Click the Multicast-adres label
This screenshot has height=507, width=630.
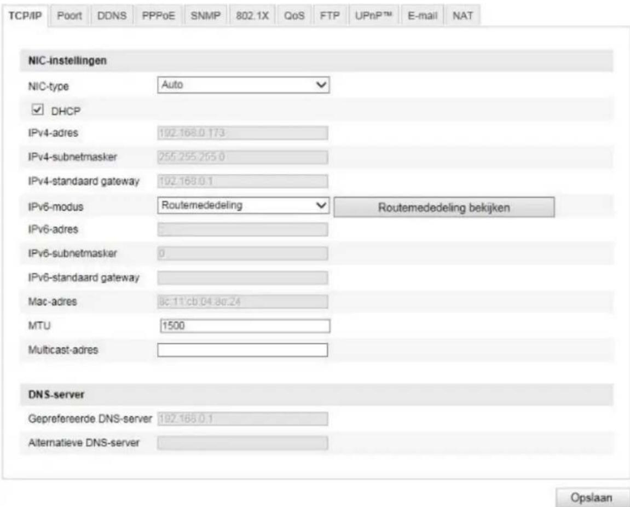63,350
